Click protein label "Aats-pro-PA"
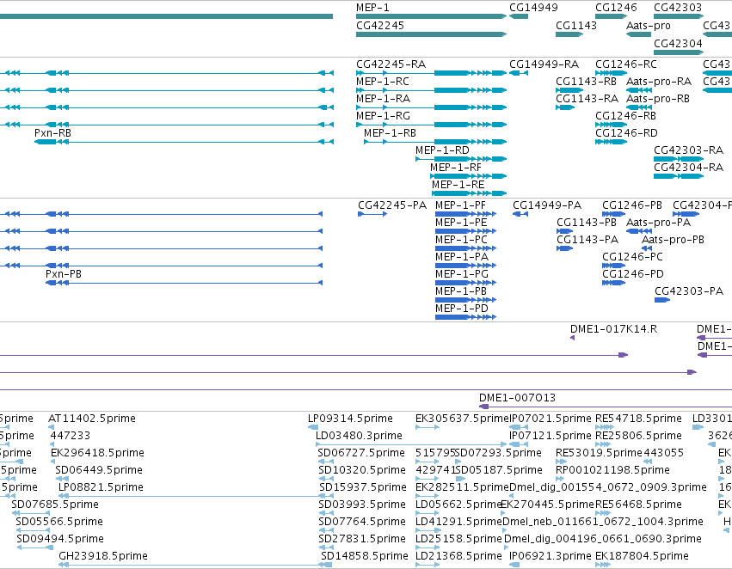Screen dimensions: 732x569 658,223
